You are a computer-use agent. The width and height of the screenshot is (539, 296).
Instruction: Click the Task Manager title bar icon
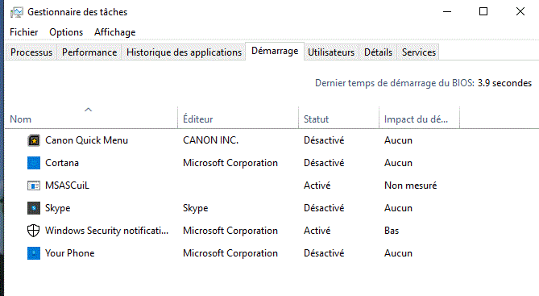coord(16,12)
